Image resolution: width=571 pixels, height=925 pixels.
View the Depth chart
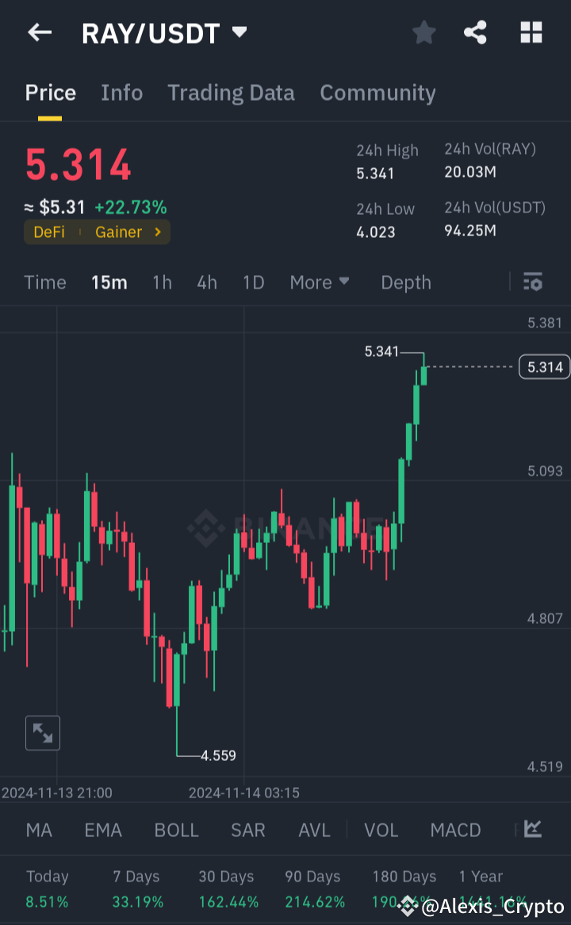pos(405,281)
